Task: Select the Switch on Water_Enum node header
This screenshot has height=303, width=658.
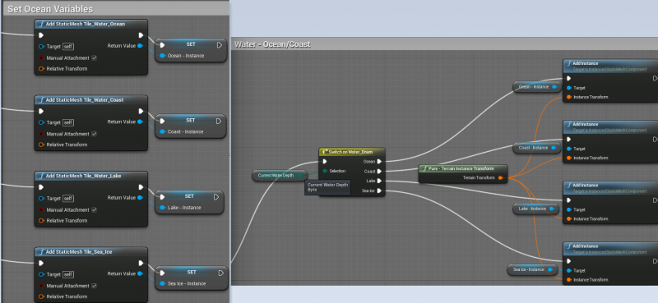Action: pos(352,152)
